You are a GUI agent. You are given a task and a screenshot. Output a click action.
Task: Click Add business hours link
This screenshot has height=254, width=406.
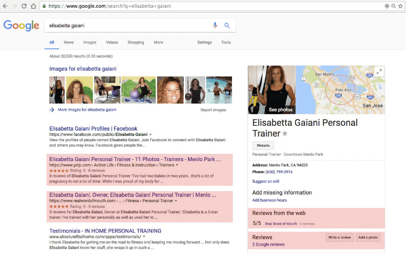270,200
